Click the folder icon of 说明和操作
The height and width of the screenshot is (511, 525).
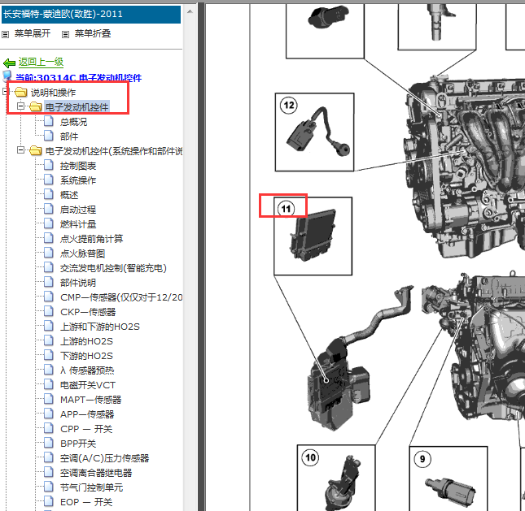click(21, 92)
